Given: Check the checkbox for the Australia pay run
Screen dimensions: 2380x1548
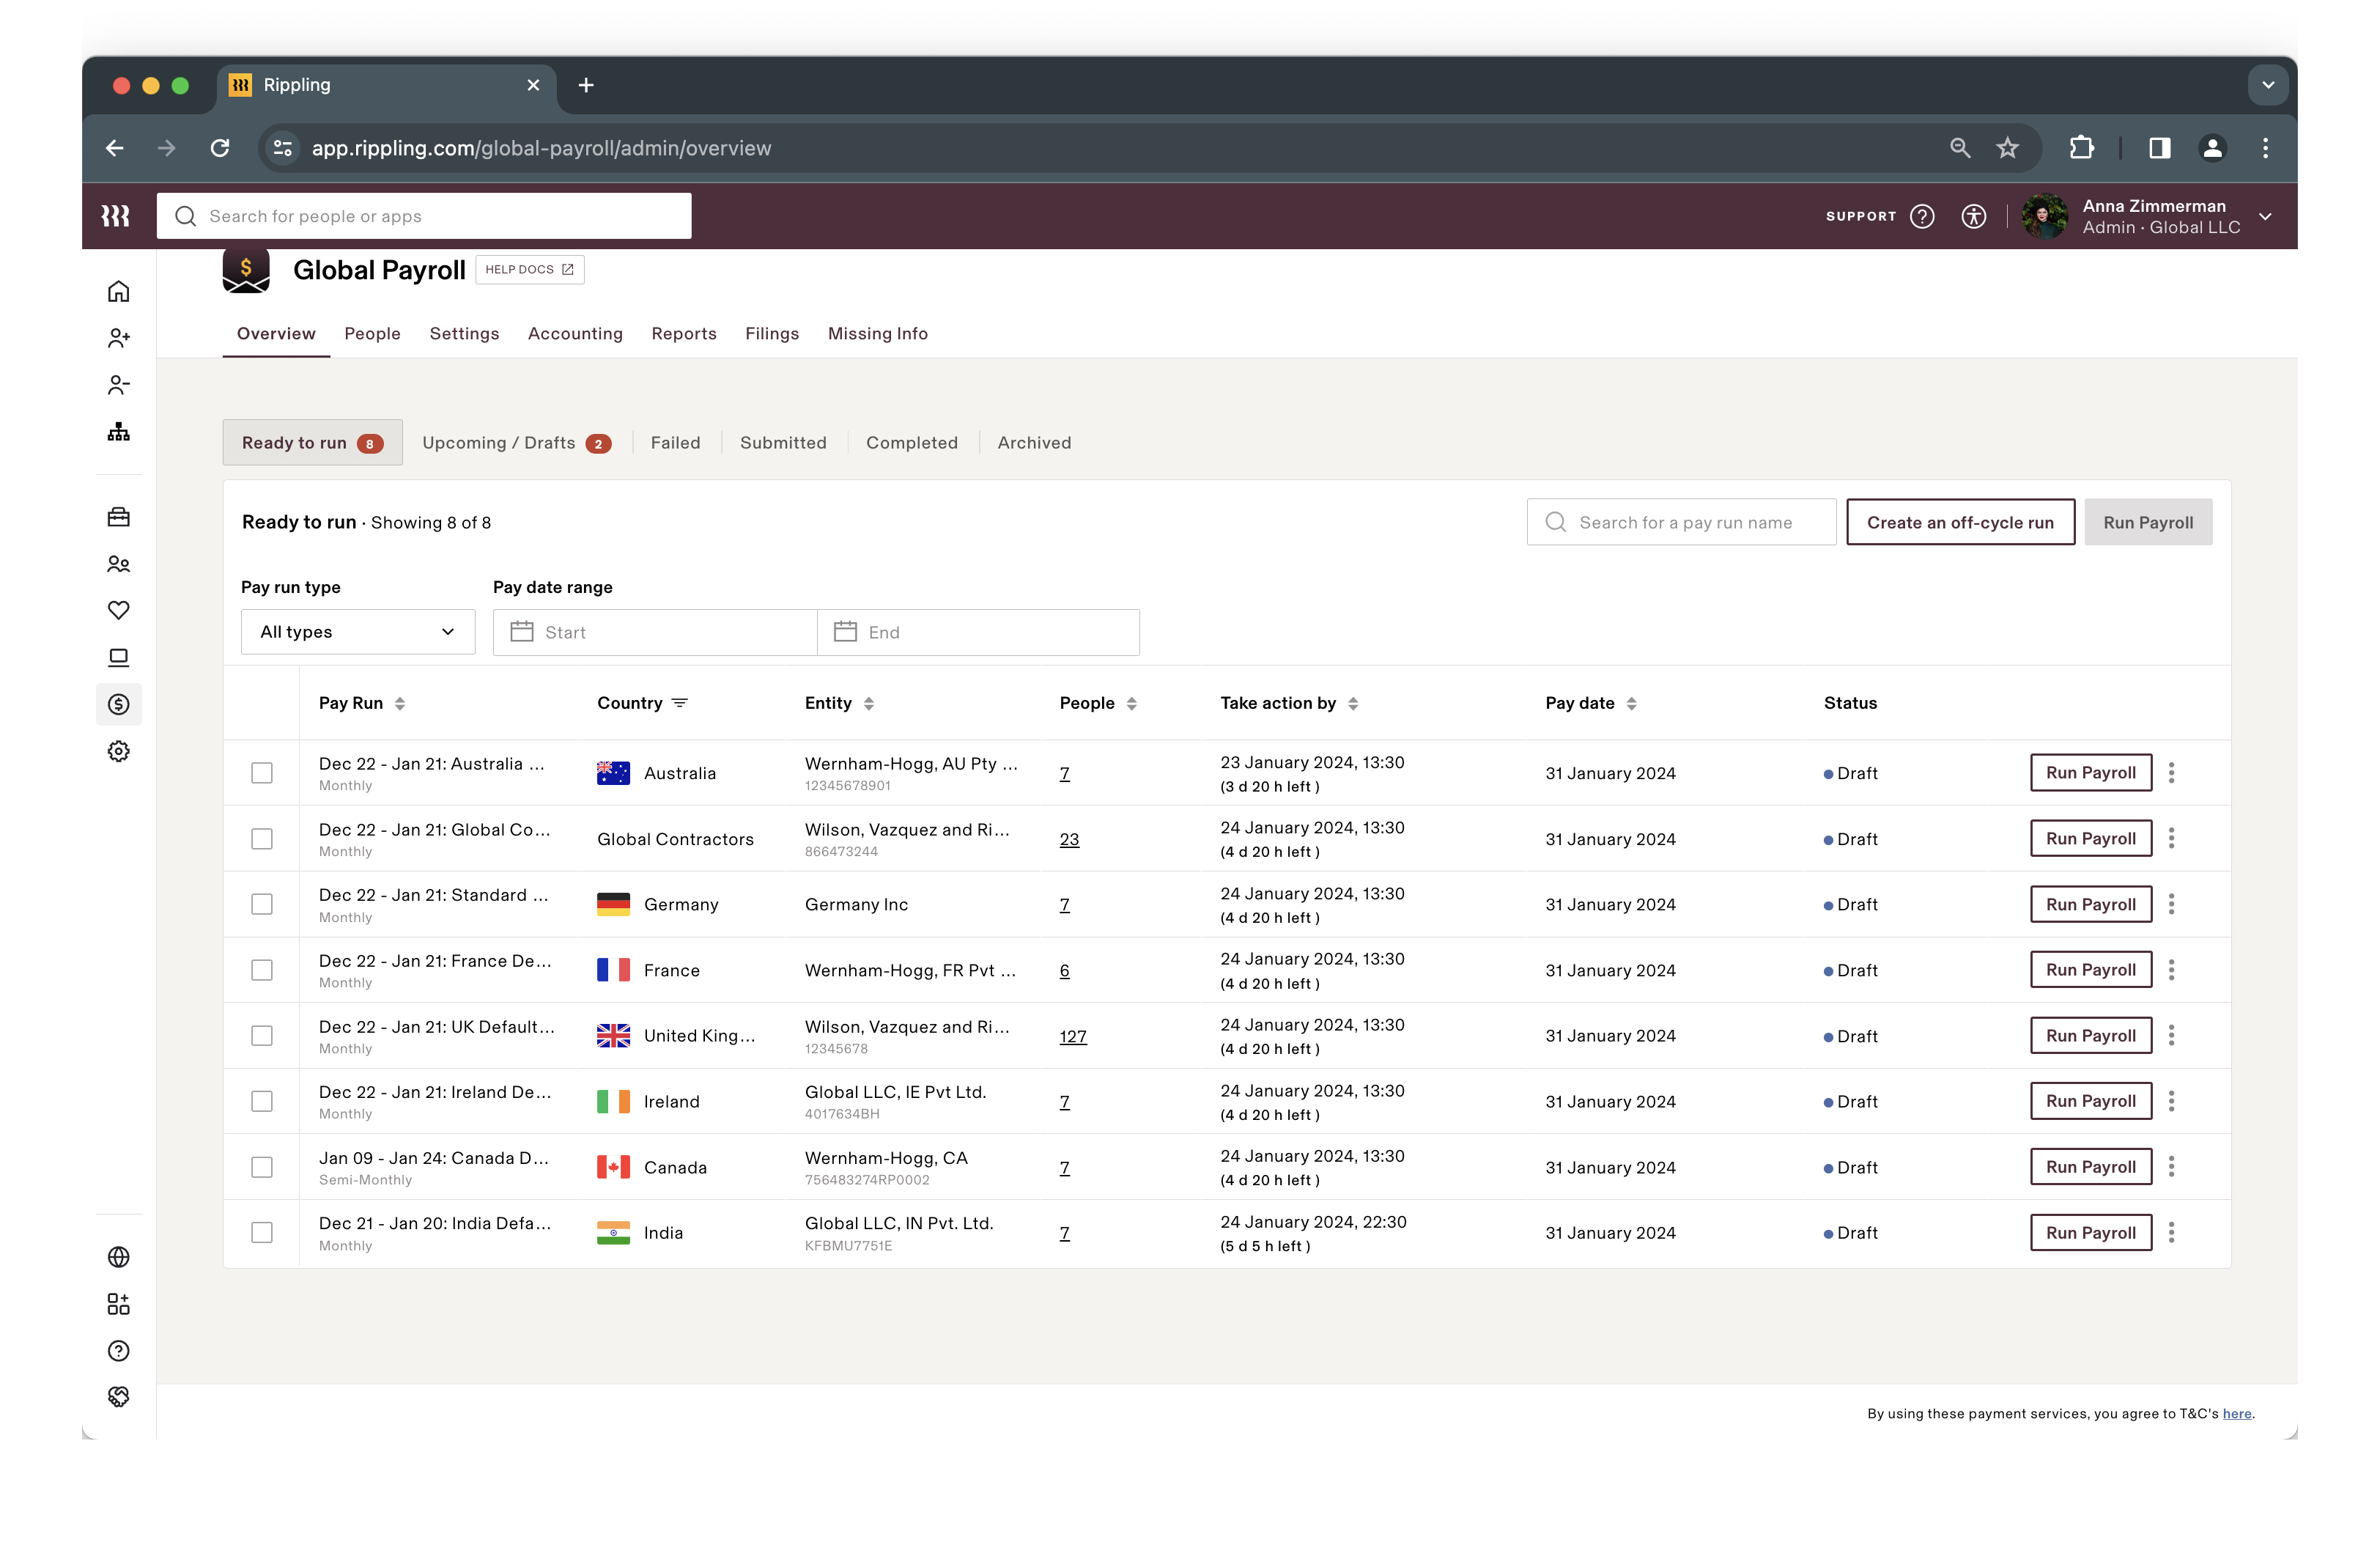Looking at the screenshot, I should tap(263, 772).
